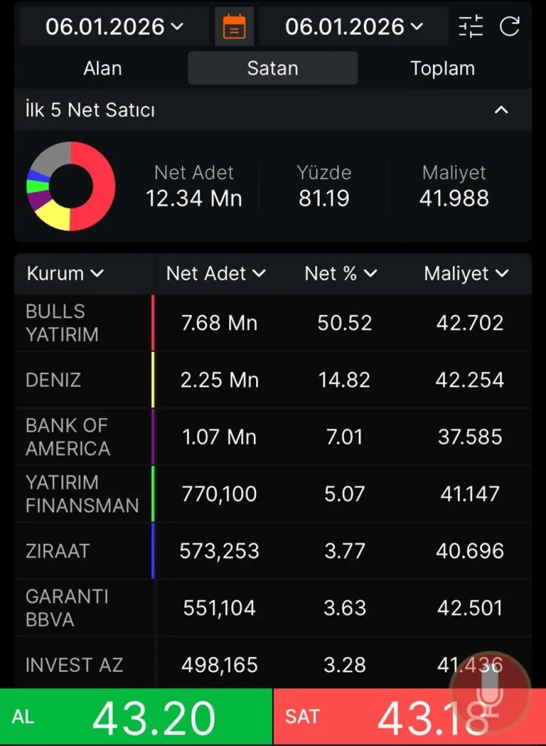
Task: Select the BANK OF AMERICA row
Action: coord(273,437)
